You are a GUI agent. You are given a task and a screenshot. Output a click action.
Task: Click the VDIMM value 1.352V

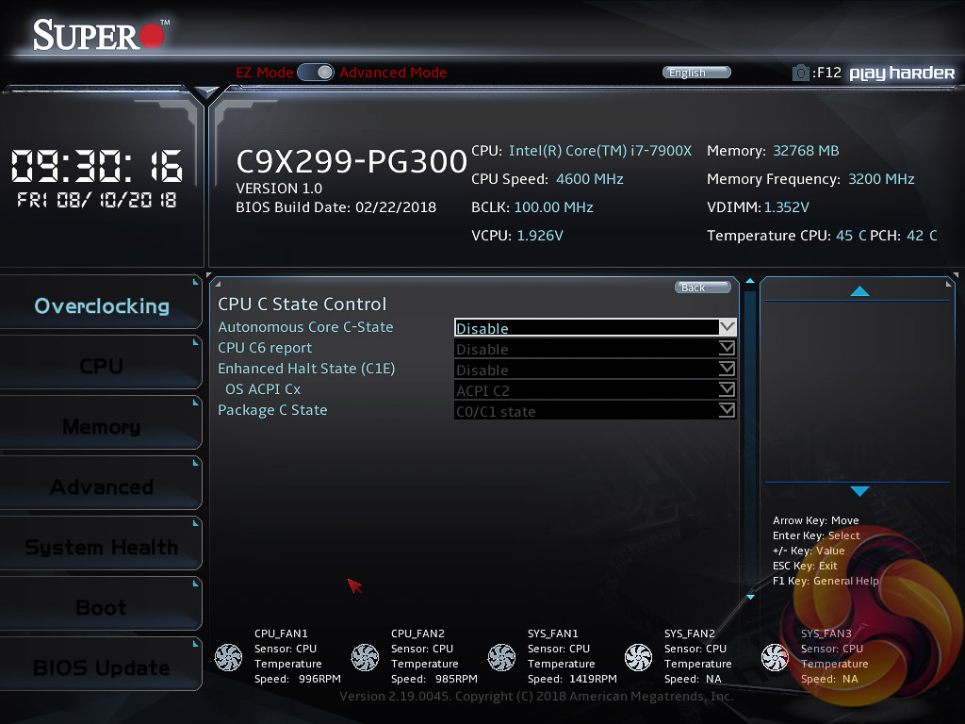pyautogui.click(x=787, y=207)
